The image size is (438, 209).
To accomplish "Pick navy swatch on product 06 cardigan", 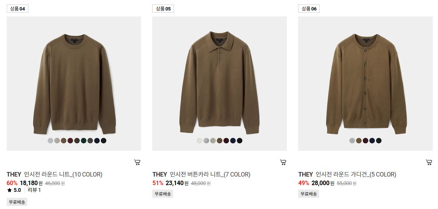I will [x=372, y=141].
